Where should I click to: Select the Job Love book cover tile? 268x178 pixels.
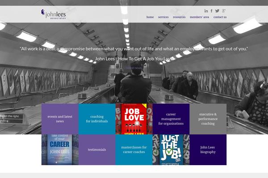pyautogui.click(x=134, y=119)
